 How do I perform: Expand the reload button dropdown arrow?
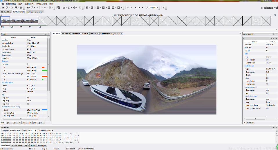tap(9, 8)
